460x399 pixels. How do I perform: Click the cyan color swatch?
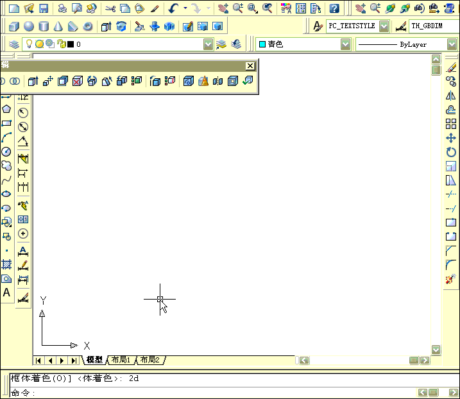coord(262,44)
